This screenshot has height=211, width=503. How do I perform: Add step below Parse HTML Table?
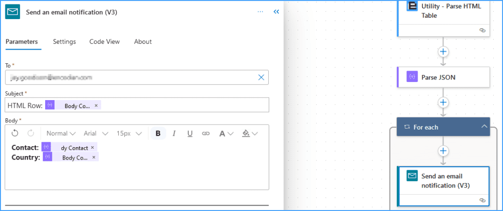pos(443,52)
